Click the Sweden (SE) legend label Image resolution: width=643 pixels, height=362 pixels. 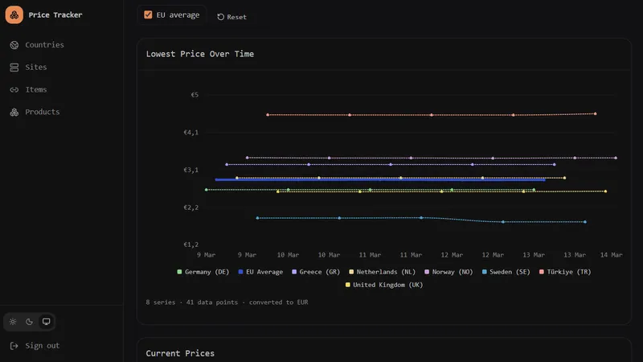tap(510, 272)
